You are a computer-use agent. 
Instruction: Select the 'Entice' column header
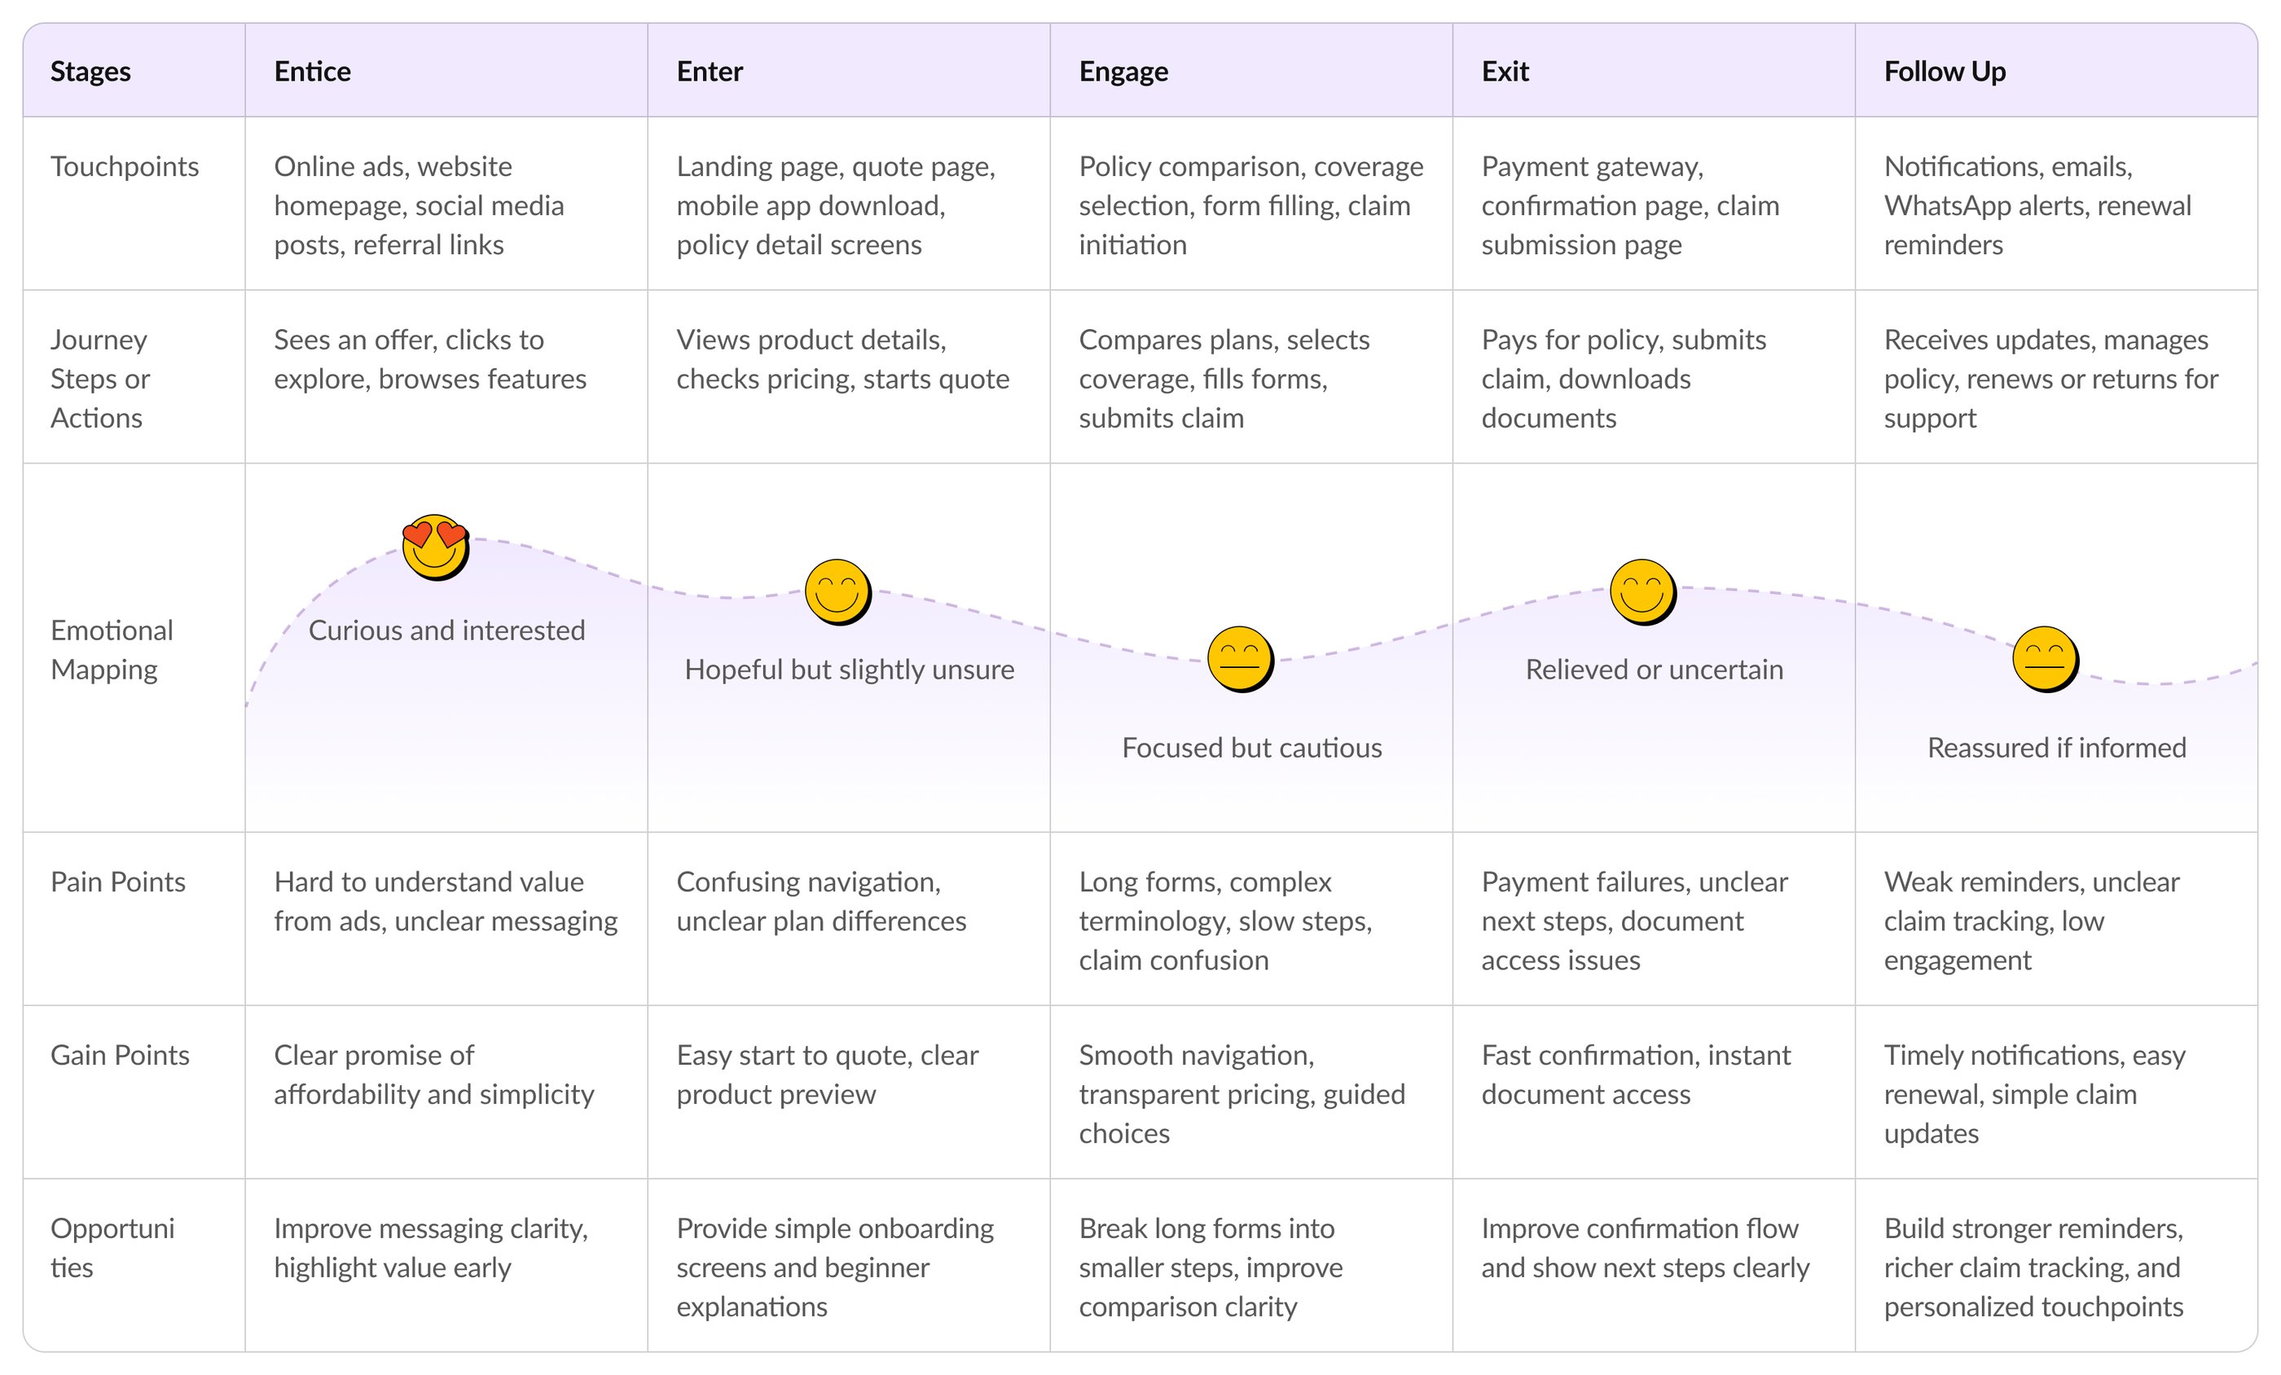pyautogui.click(x=312, y=72)
